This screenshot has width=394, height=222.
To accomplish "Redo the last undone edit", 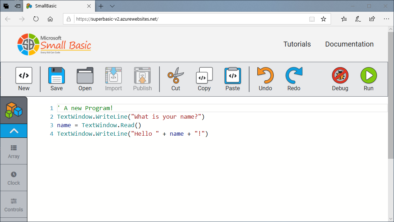I will tap(294, 79).
